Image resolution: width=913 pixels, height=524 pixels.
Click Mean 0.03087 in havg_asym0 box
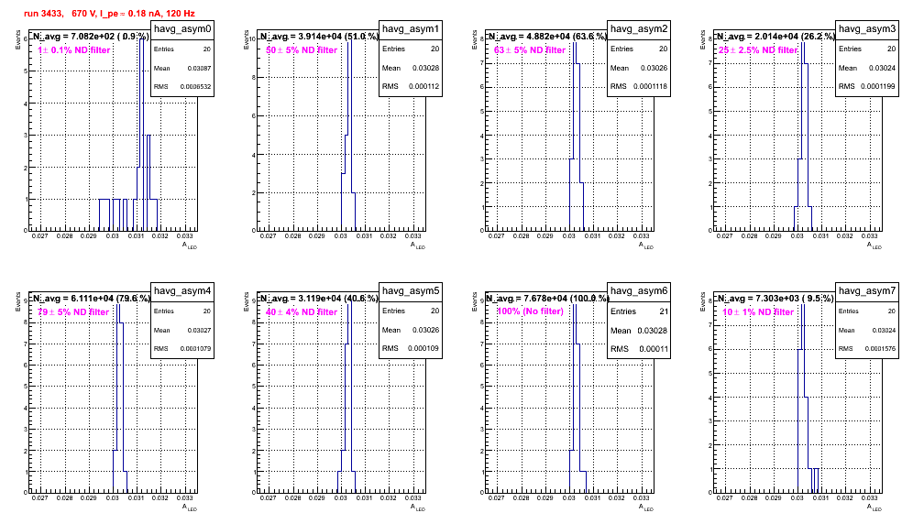click(182, 68)
